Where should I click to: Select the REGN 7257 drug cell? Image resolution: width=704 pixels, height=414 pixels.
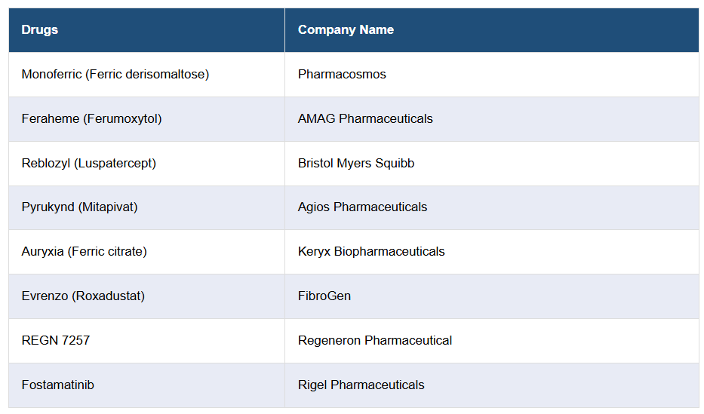(x=56, y=341)
